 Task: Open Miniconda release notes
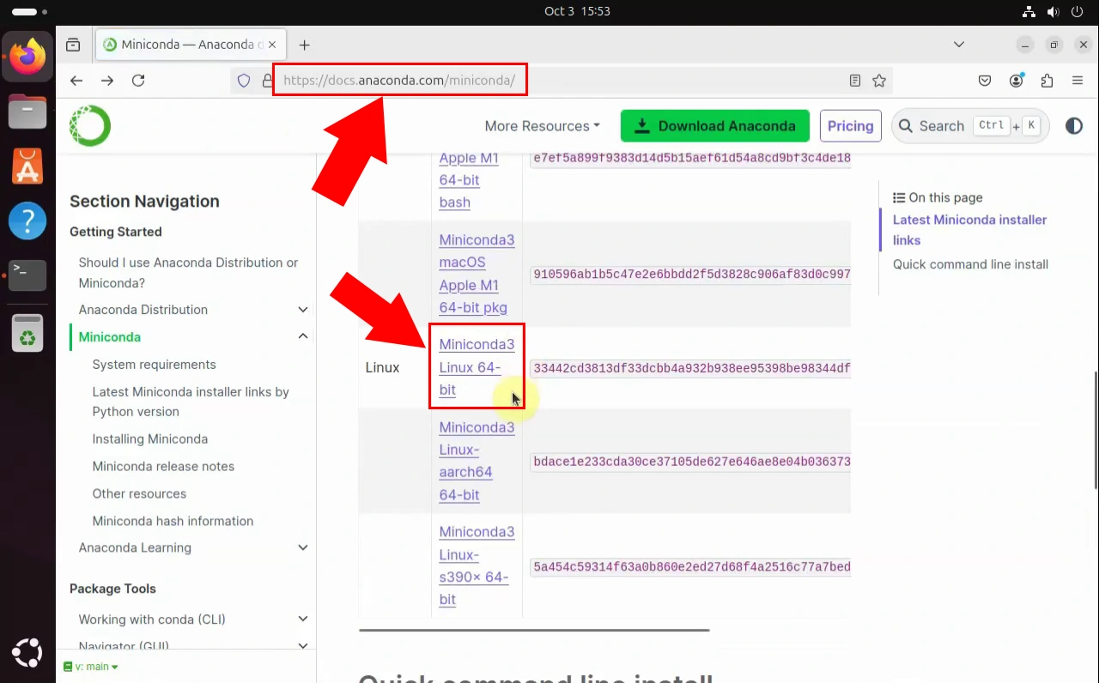pos(163,467)
